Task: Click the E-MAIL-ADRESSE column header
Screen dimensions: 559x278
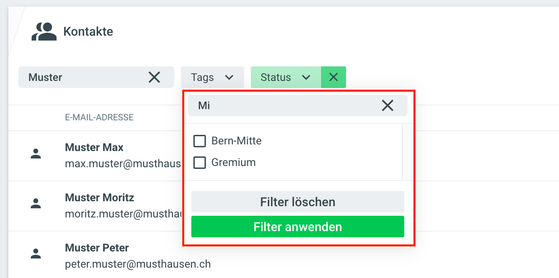Action: click(99, 117)
